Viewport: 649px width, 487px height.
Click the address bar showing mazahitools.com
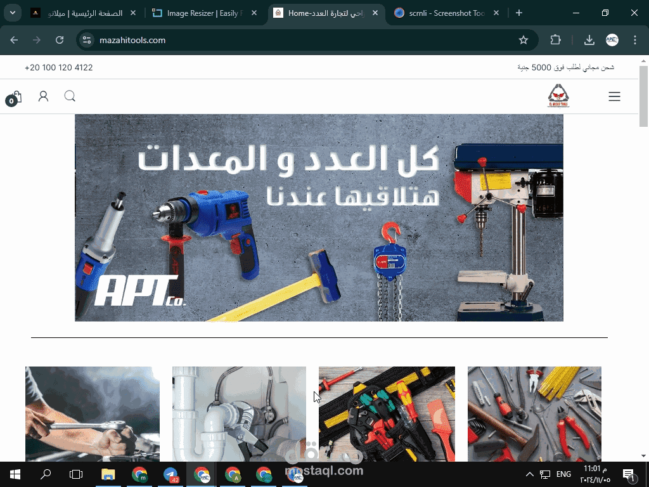[x=306, y=40]
